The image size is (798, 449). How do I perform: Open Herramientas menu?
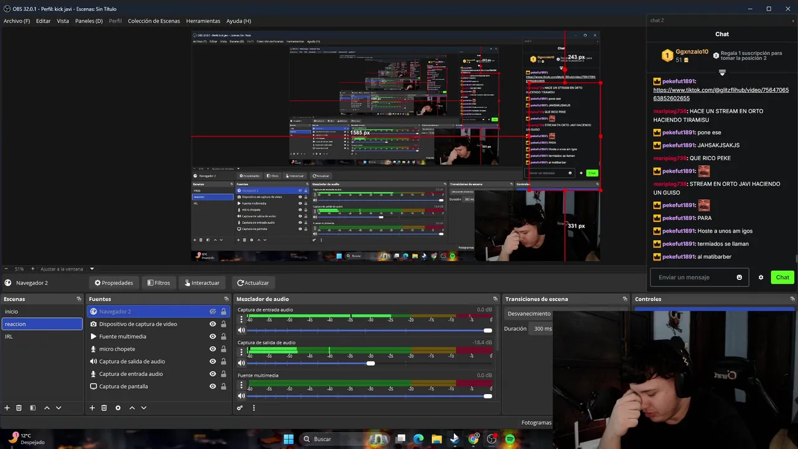coord(203,21)
